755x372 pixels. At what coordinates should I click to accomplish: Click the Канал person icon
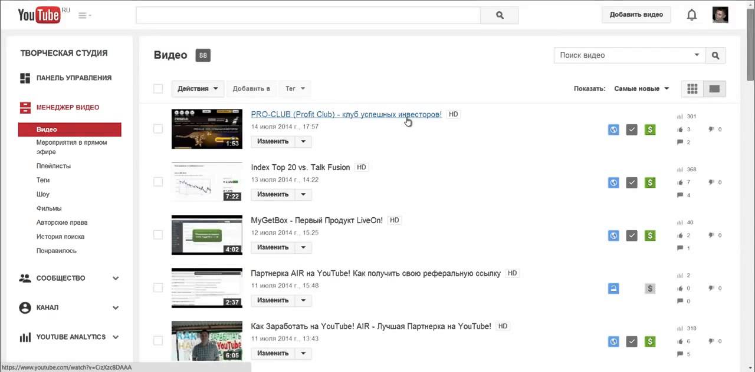point(25,308)
